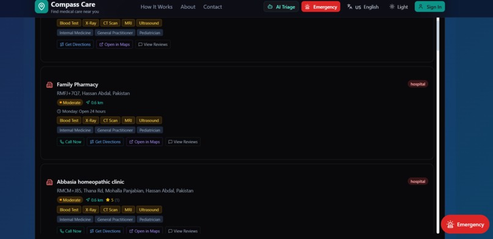493x239 pixels.
Task: Click X-Ray tag on Family Pharmacy
Action: [91, 120]
